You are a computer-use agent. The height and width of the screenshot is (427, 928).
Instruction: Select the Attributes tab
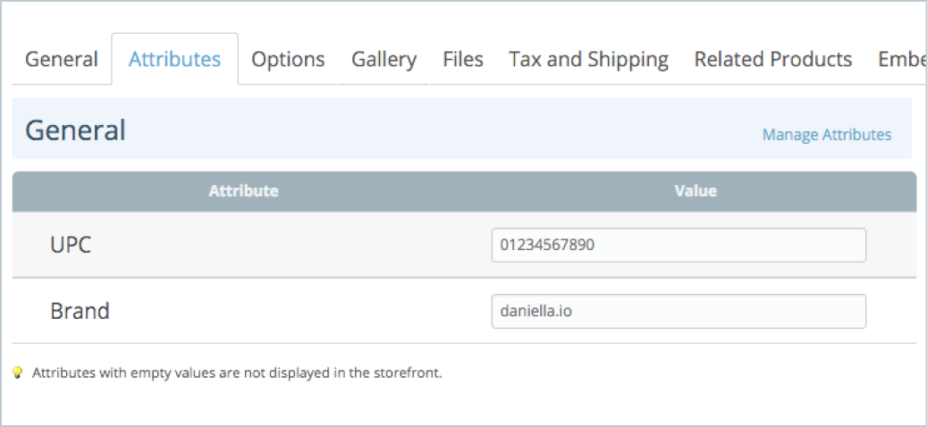(x=174, y=59)
